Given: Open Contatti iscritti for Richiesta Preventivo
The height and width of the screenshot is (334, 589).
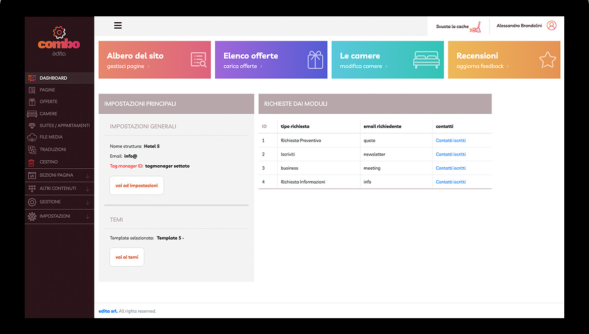Looking at the screenshot, I should click(x=450, y=141).
